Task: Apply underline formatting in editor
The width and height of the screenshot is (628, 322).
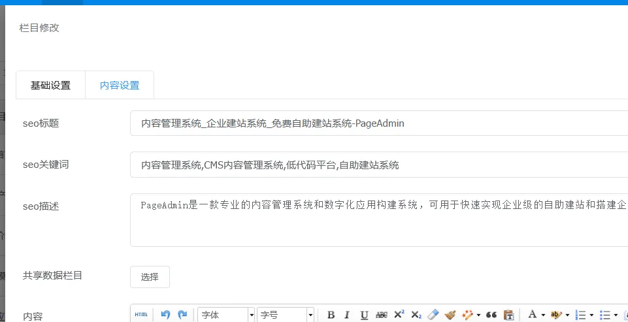Action: 363,315
